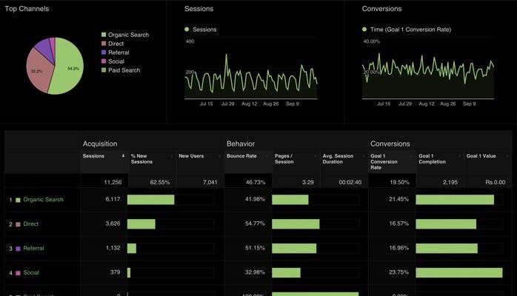Viewport: 517px width, 296px height.
Task: Open the Social channel link
Action: pos(30,273)
